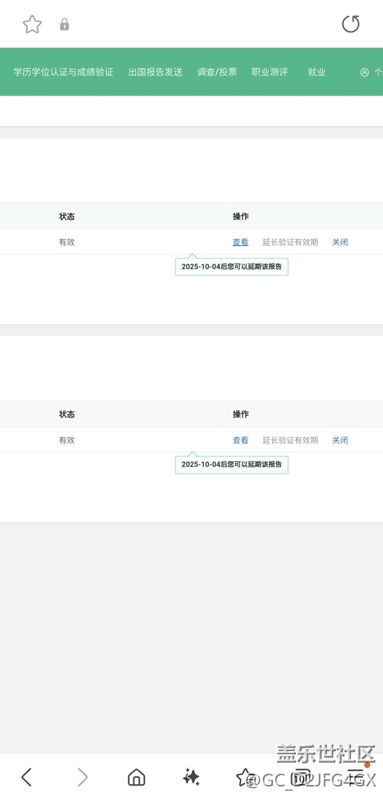This screenshot has height=801, width=383.
Task: Open the AI sparkle assistant icon
Action: (191, 777)
